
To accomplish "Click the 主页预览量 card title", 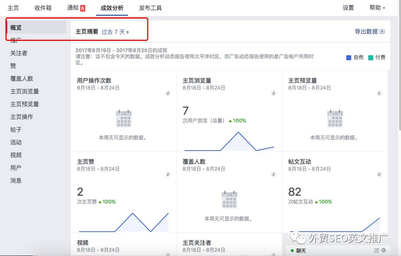I will (303, 81).
